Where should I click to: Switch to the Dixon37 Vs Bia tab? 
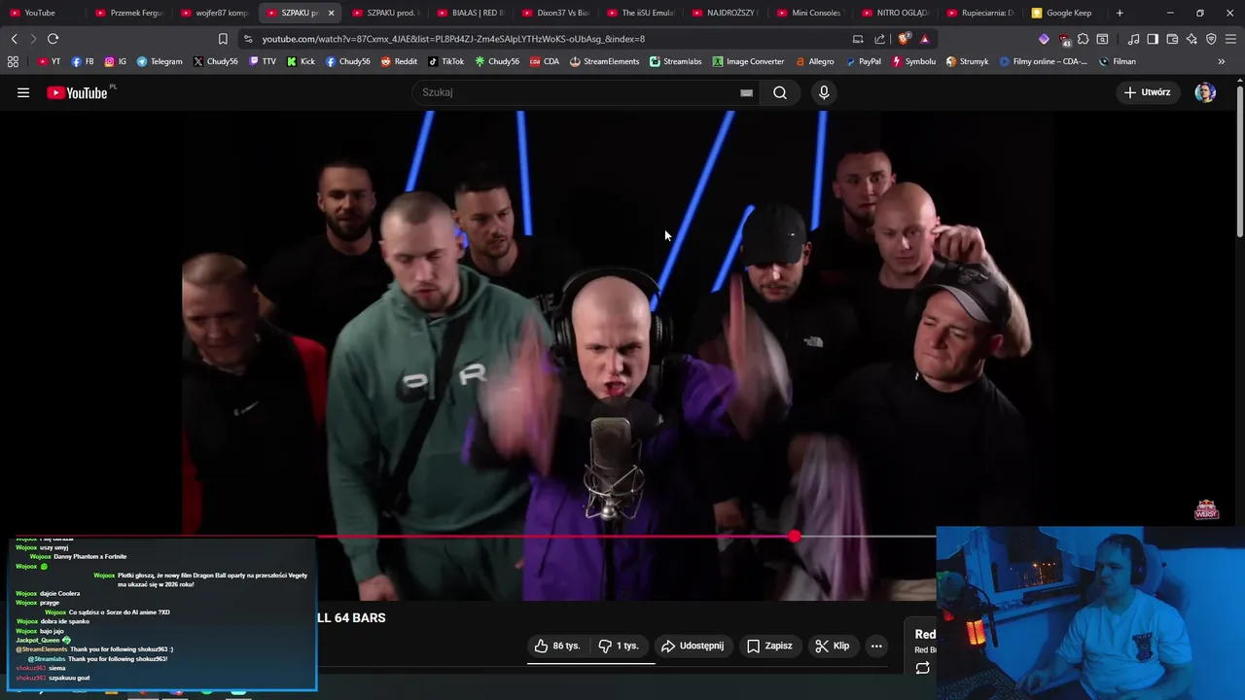(x=556, y=13)
